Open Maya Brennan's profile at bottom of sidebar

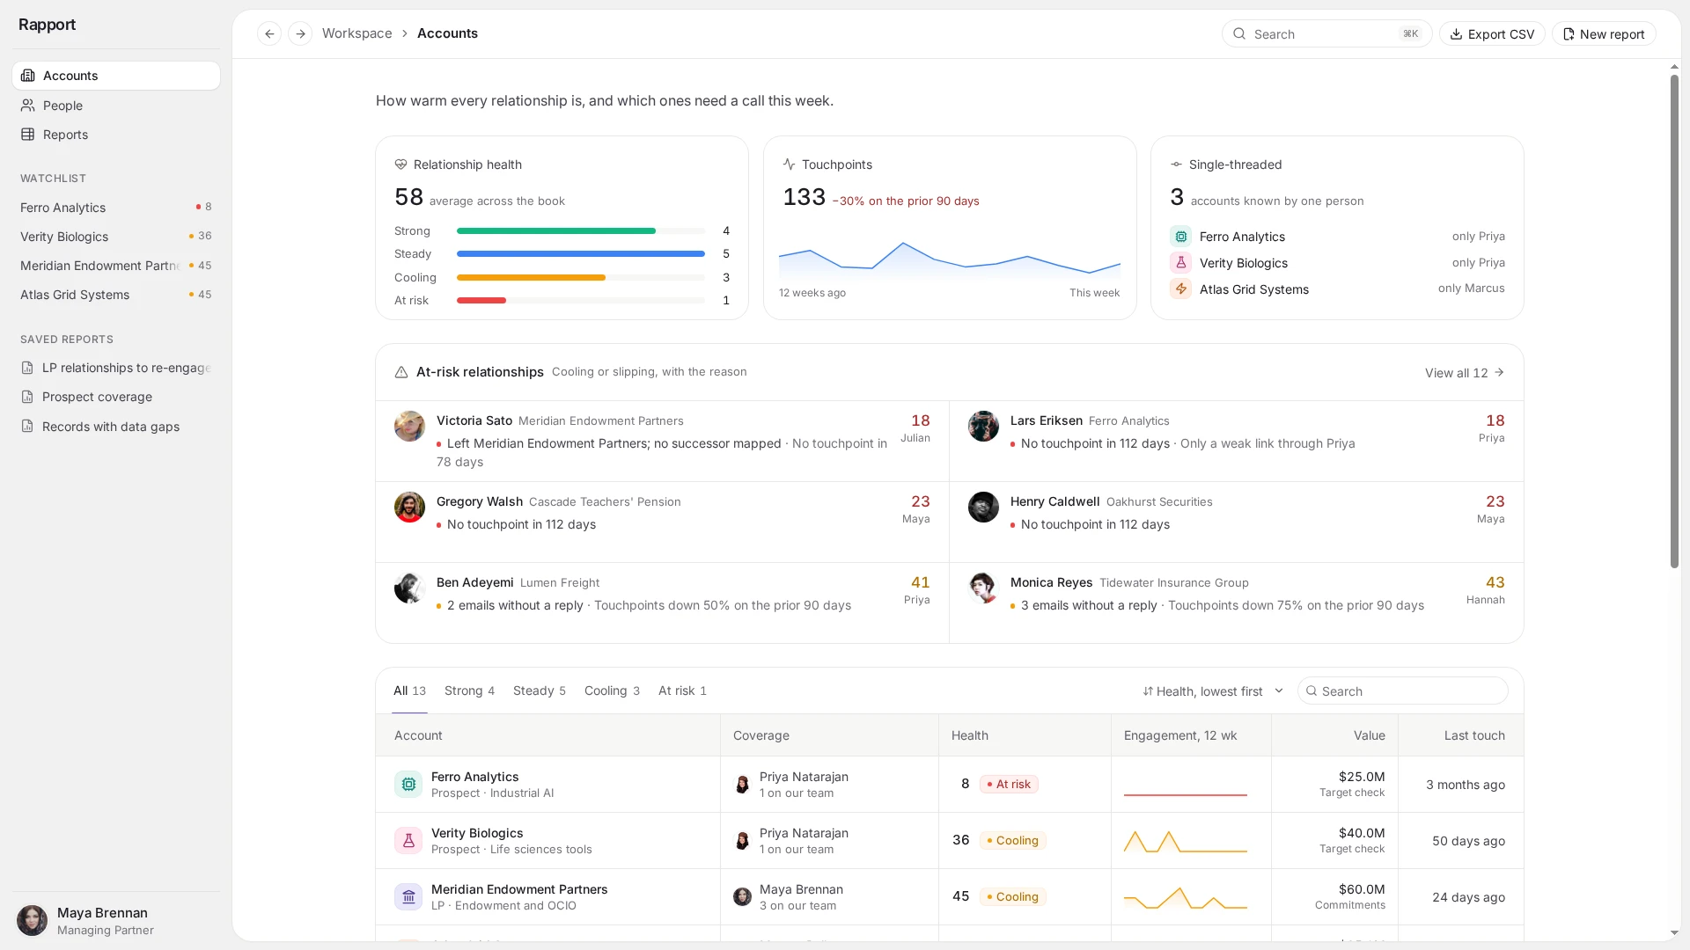coord(116,921)
